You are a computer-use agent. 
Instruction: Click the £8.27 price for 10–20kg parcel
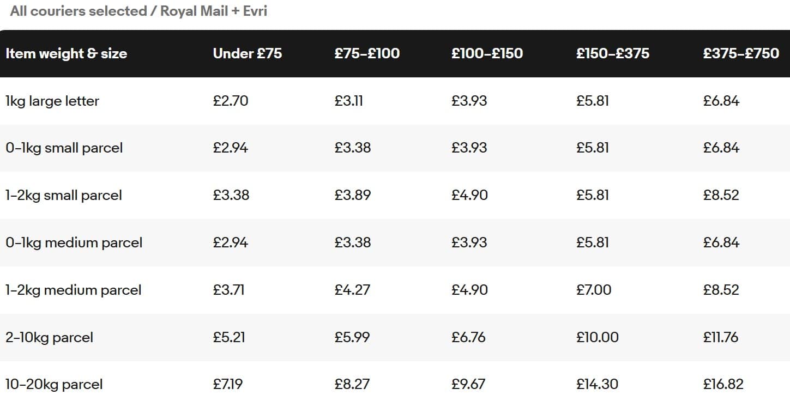point(352,384)
